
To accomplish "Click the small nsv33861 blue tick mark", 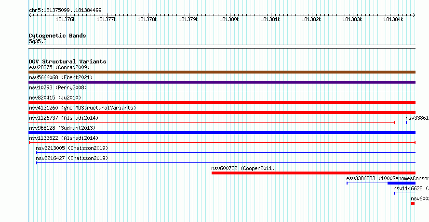I will 406,123.
